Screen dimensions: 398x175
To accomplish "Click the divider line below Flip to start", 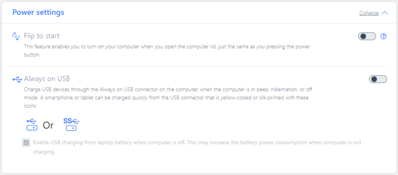I will (196, 66).
